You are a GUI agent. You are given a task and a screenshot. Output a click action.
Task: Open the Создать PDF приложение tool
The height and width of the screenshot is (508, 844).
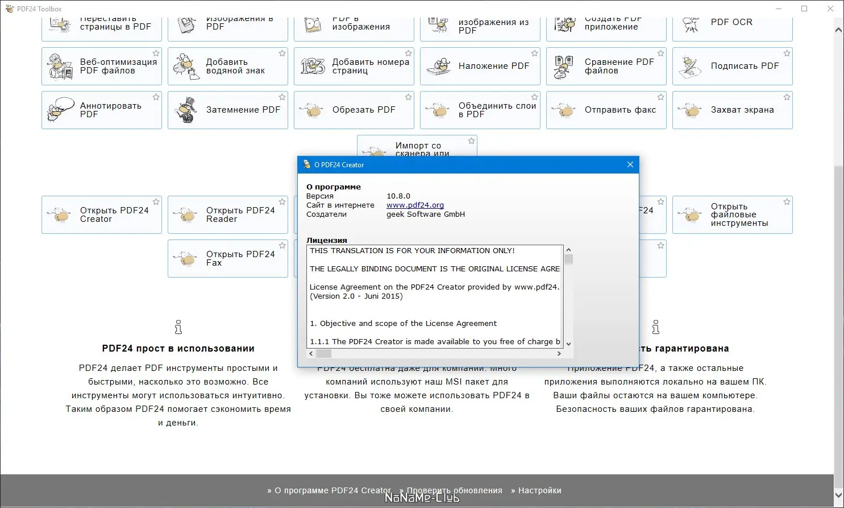[x=606, y=28]
